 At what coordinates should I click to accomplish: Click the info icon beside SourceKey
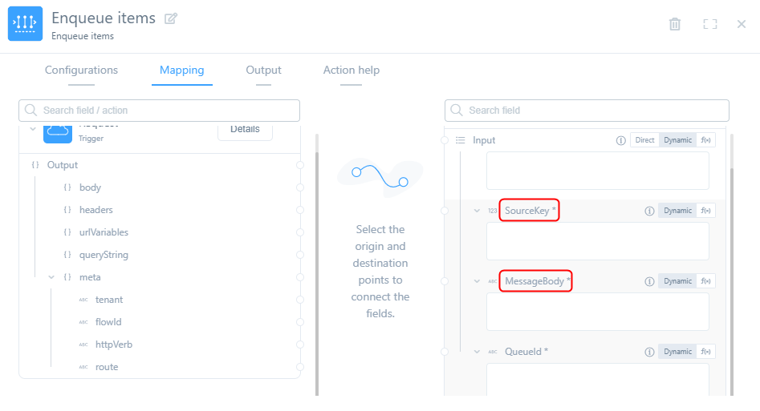[649, 211]
